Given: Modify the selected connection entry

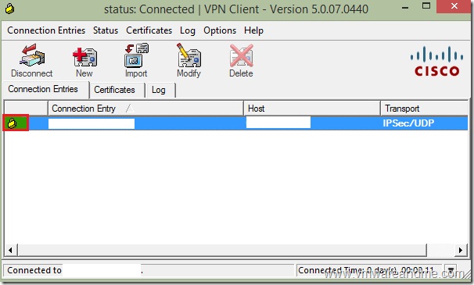Looking at the screenshot, I should coord(189,60).
